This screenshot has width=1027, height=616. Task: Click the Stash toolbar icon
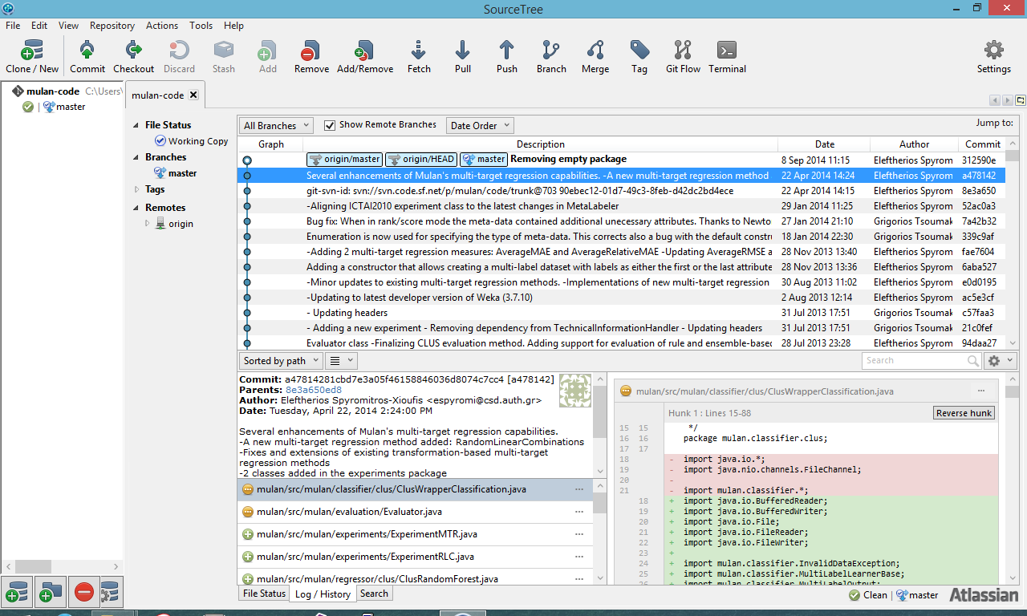pos(224,51)
